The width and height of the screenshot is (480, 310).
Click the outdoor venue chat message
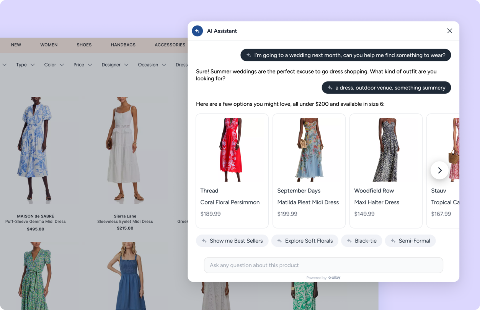[x=386, y=88]
